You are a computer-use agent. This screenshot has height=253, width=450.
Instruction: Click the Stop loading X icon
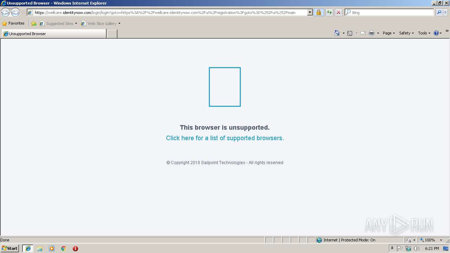click(x=338, y=12)
